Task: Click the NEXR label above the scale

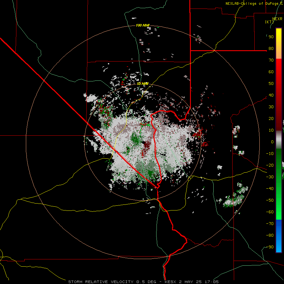Action: click(277, 19)
